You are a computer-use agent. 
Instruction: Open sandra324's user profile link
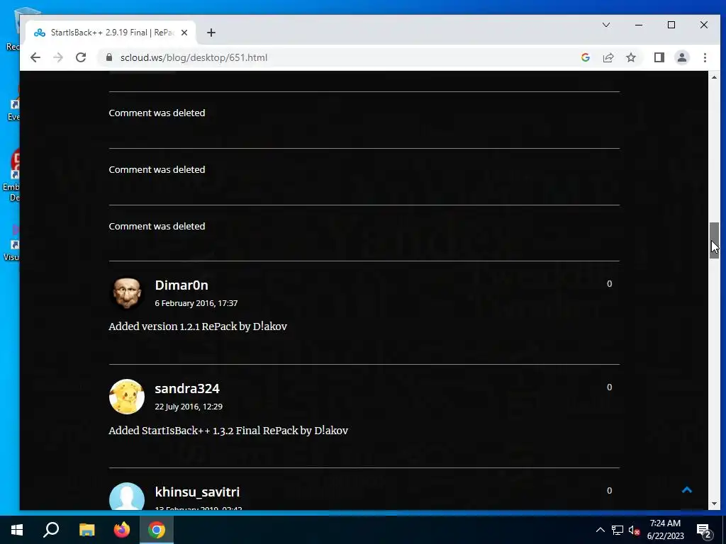[187, 388]
